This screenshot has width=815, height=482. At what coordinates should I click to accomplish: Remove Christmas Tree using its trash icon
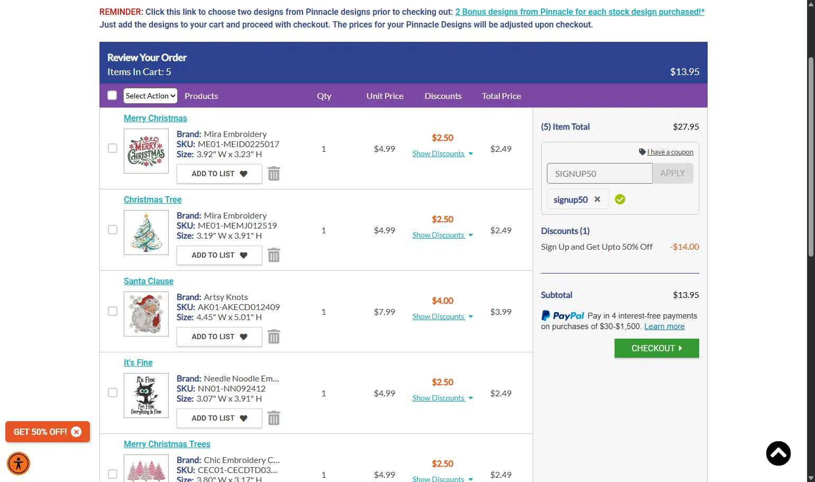click(x=273, y=255)
